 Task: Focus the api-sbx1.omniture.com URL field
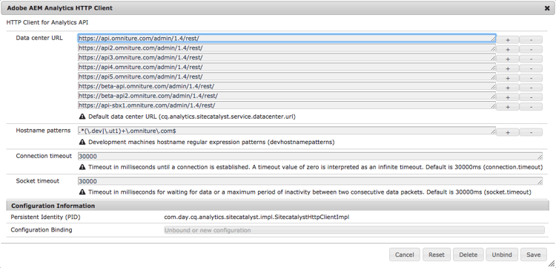(286, 105)
